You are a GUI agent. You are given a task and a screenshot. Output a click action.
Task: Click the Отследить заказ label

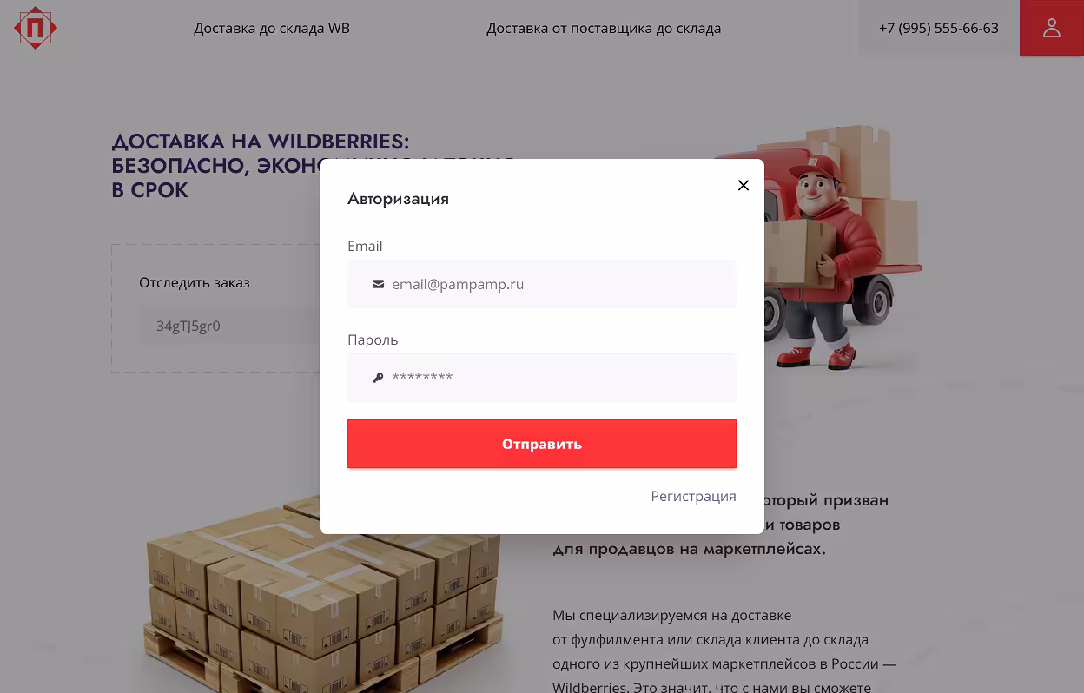coord(195,282)
